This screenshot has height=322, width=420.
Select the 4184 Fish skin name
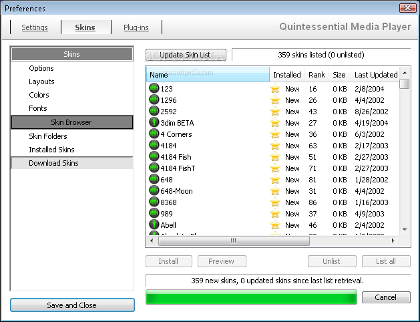176,157
